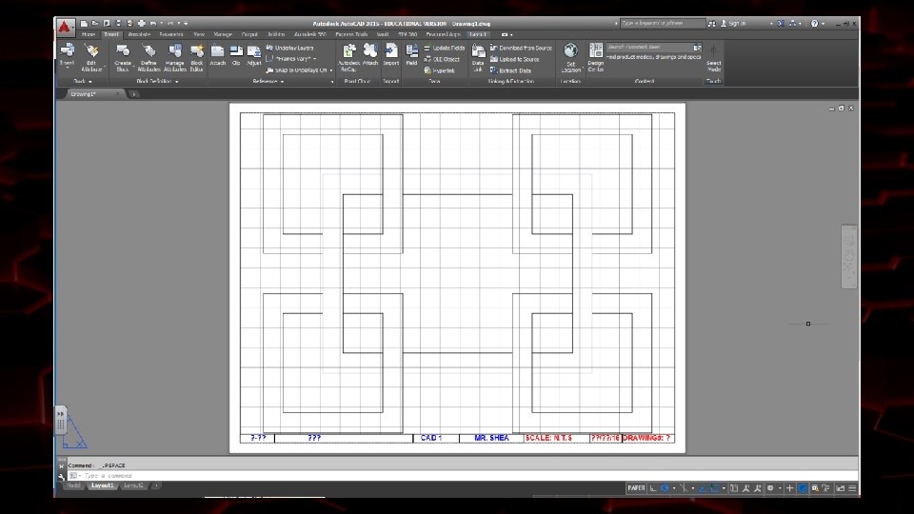Click the Undo arrow in Quick Access toolbar
This screenshot has width=914, height=514.
coord(152,23)
